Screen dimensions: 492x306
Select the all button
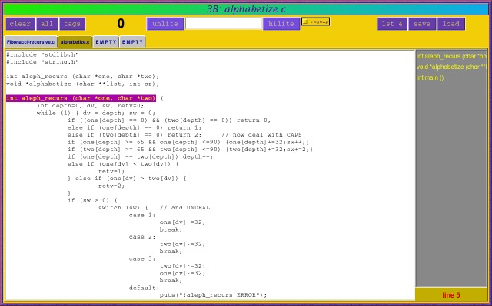click(x=47, y=24)
